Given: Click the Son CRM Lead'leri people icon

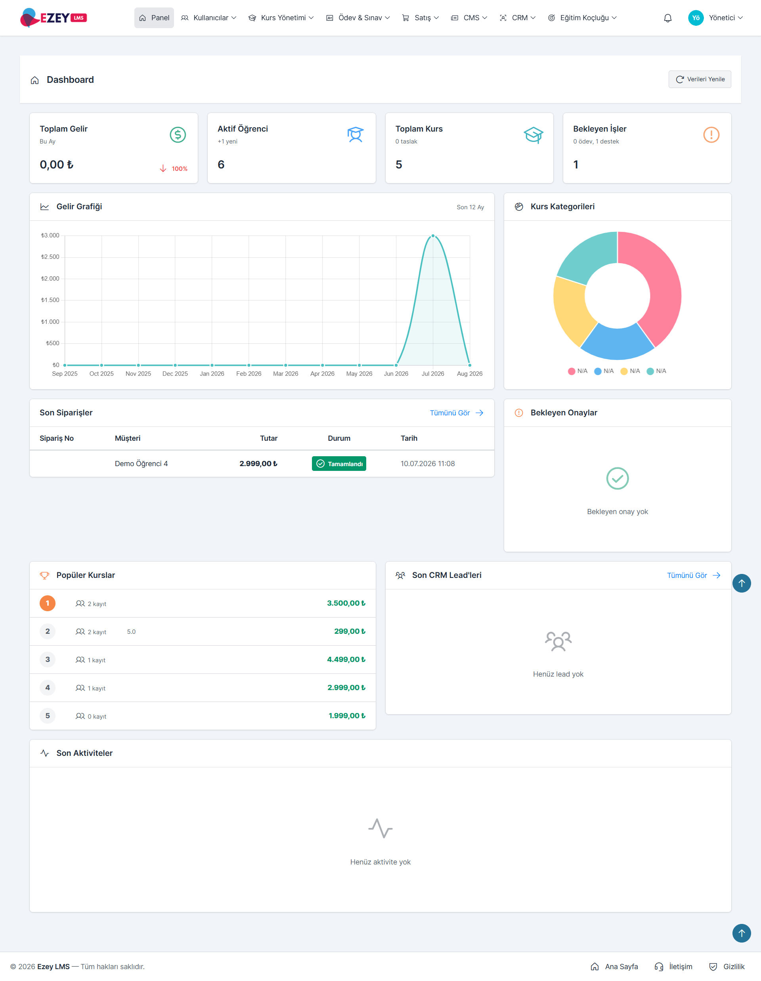Looking at the screenshot, I should point(400,576).
